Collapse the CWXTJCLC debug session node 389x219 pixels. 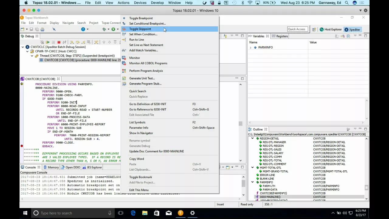(x=23, y=47)
